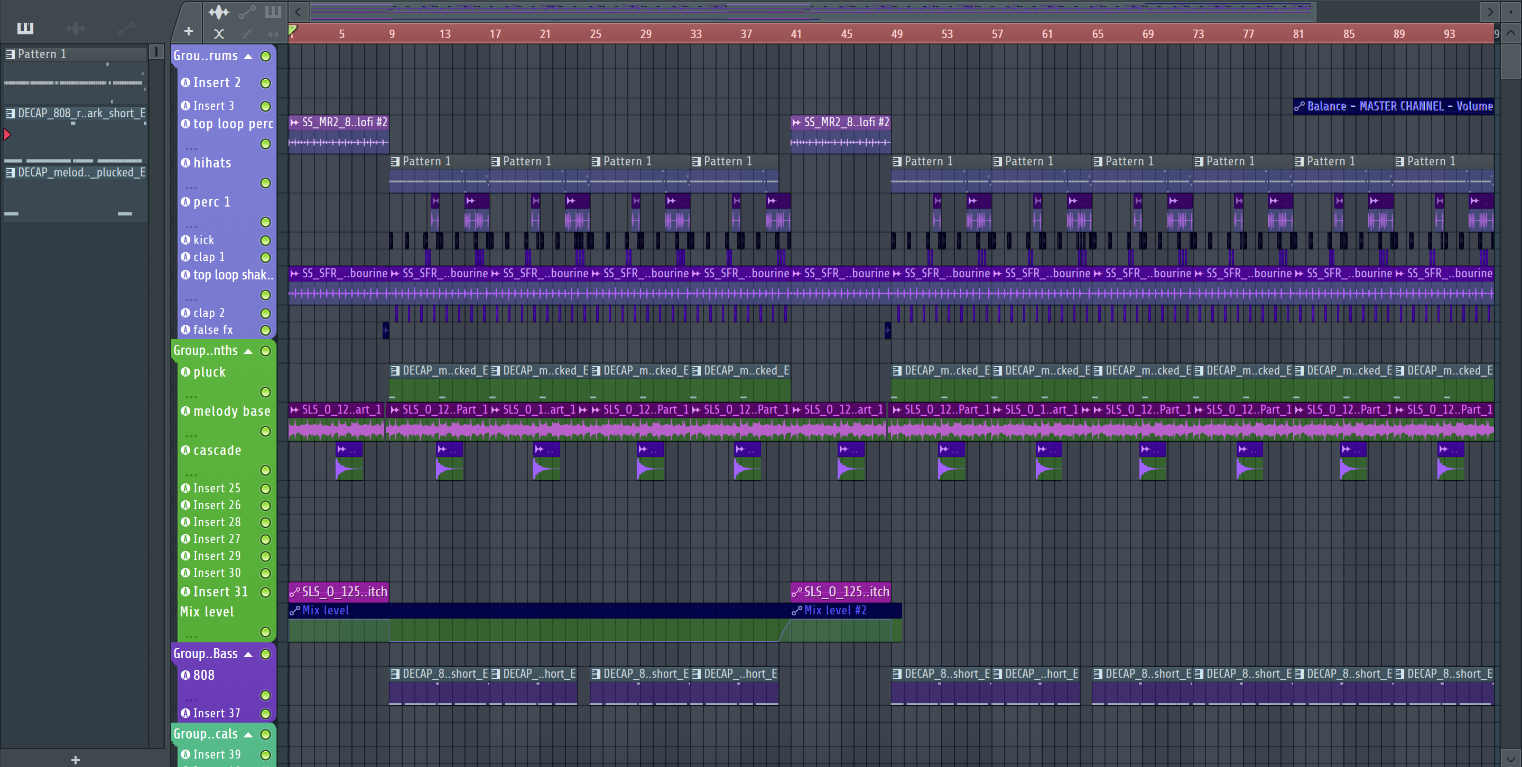
Task: Add a new pattern with the bottom plus
Action: point(75,759)
